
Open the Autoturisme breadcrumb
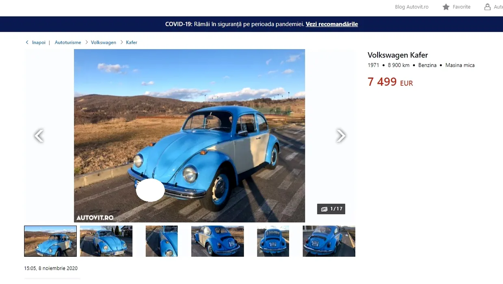68,42
